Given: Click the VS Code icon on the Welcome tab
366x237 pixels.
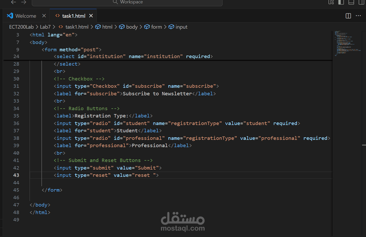Looking at the screenshot, I should (10, 16).
